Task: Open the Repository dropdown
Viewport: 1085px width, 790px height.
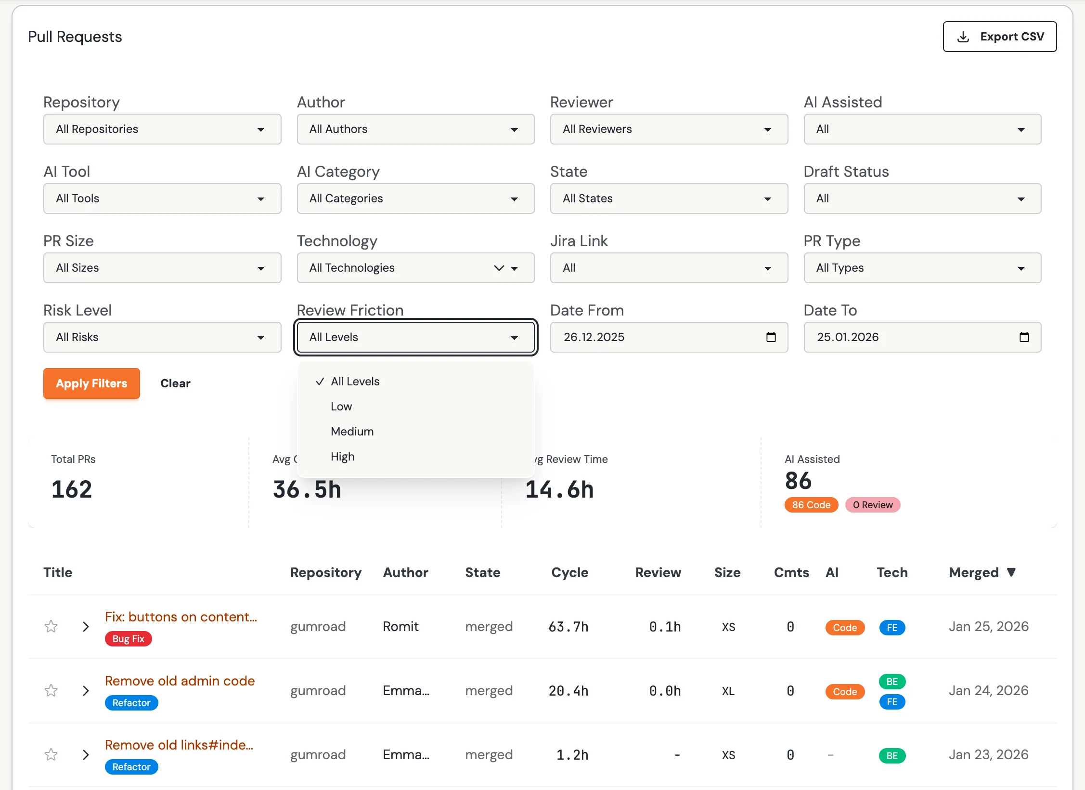Action: (x=162, y=129)
